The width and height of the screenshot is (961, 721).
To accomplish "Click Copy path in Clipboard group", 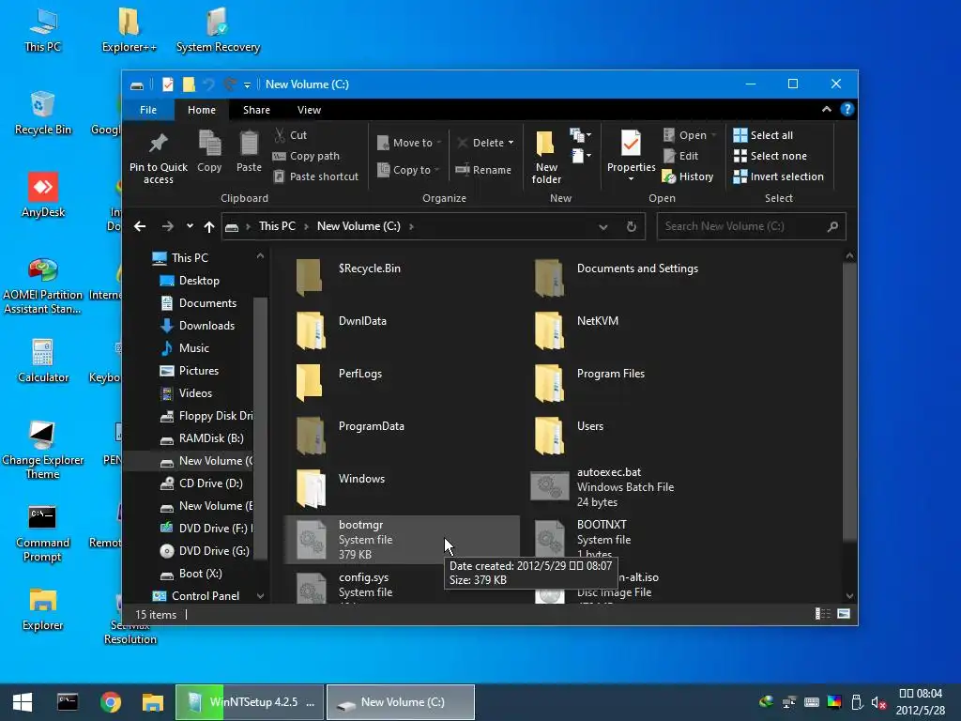I will tap(306, 156).
